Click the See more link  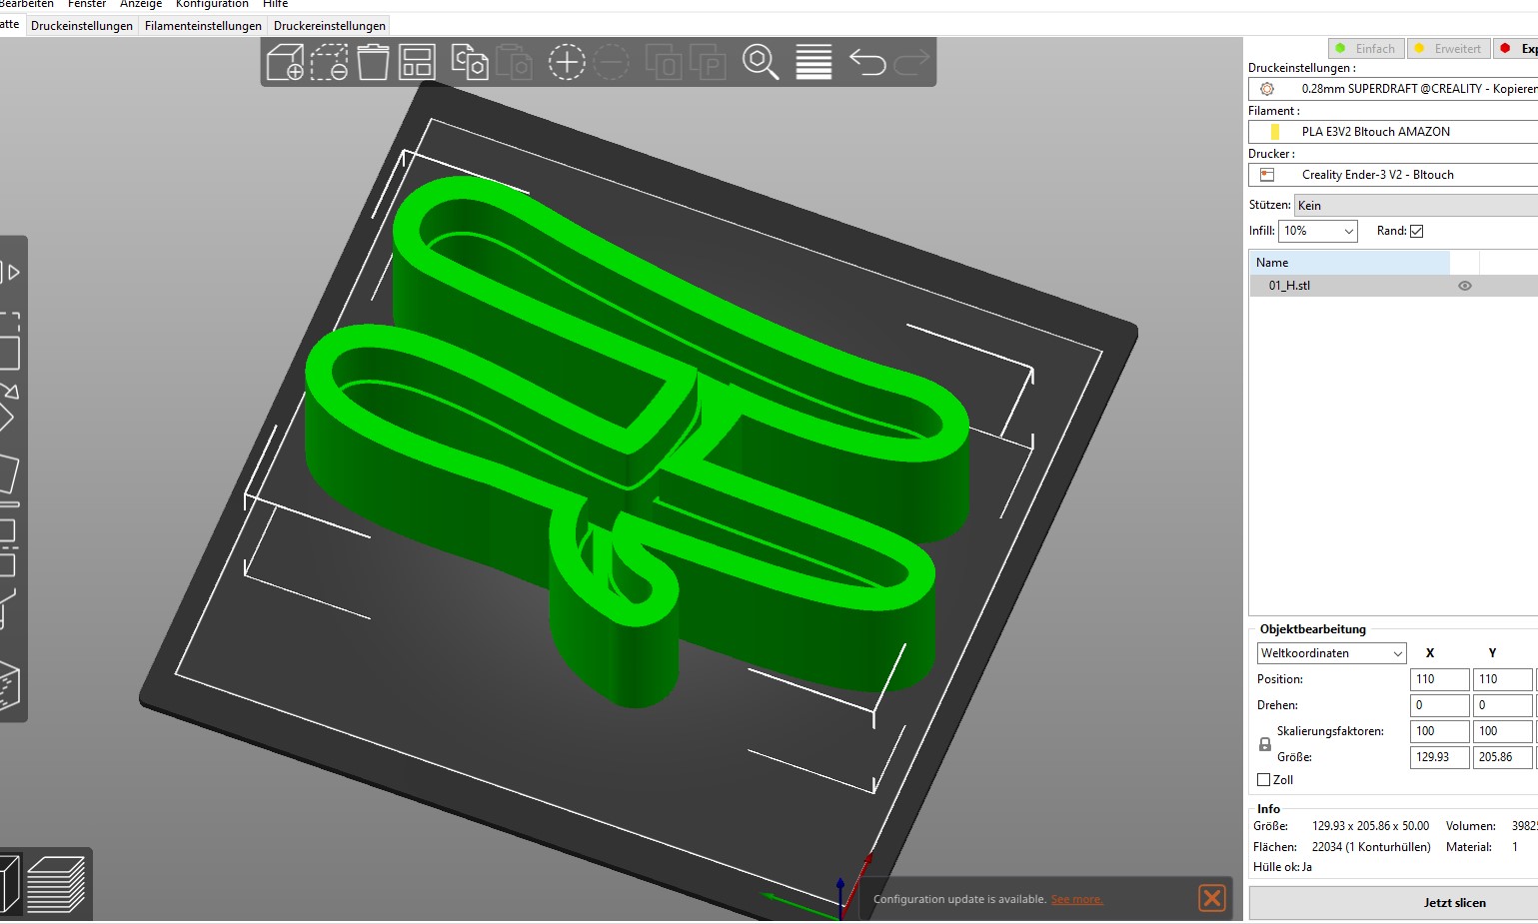coord(1076,899)
